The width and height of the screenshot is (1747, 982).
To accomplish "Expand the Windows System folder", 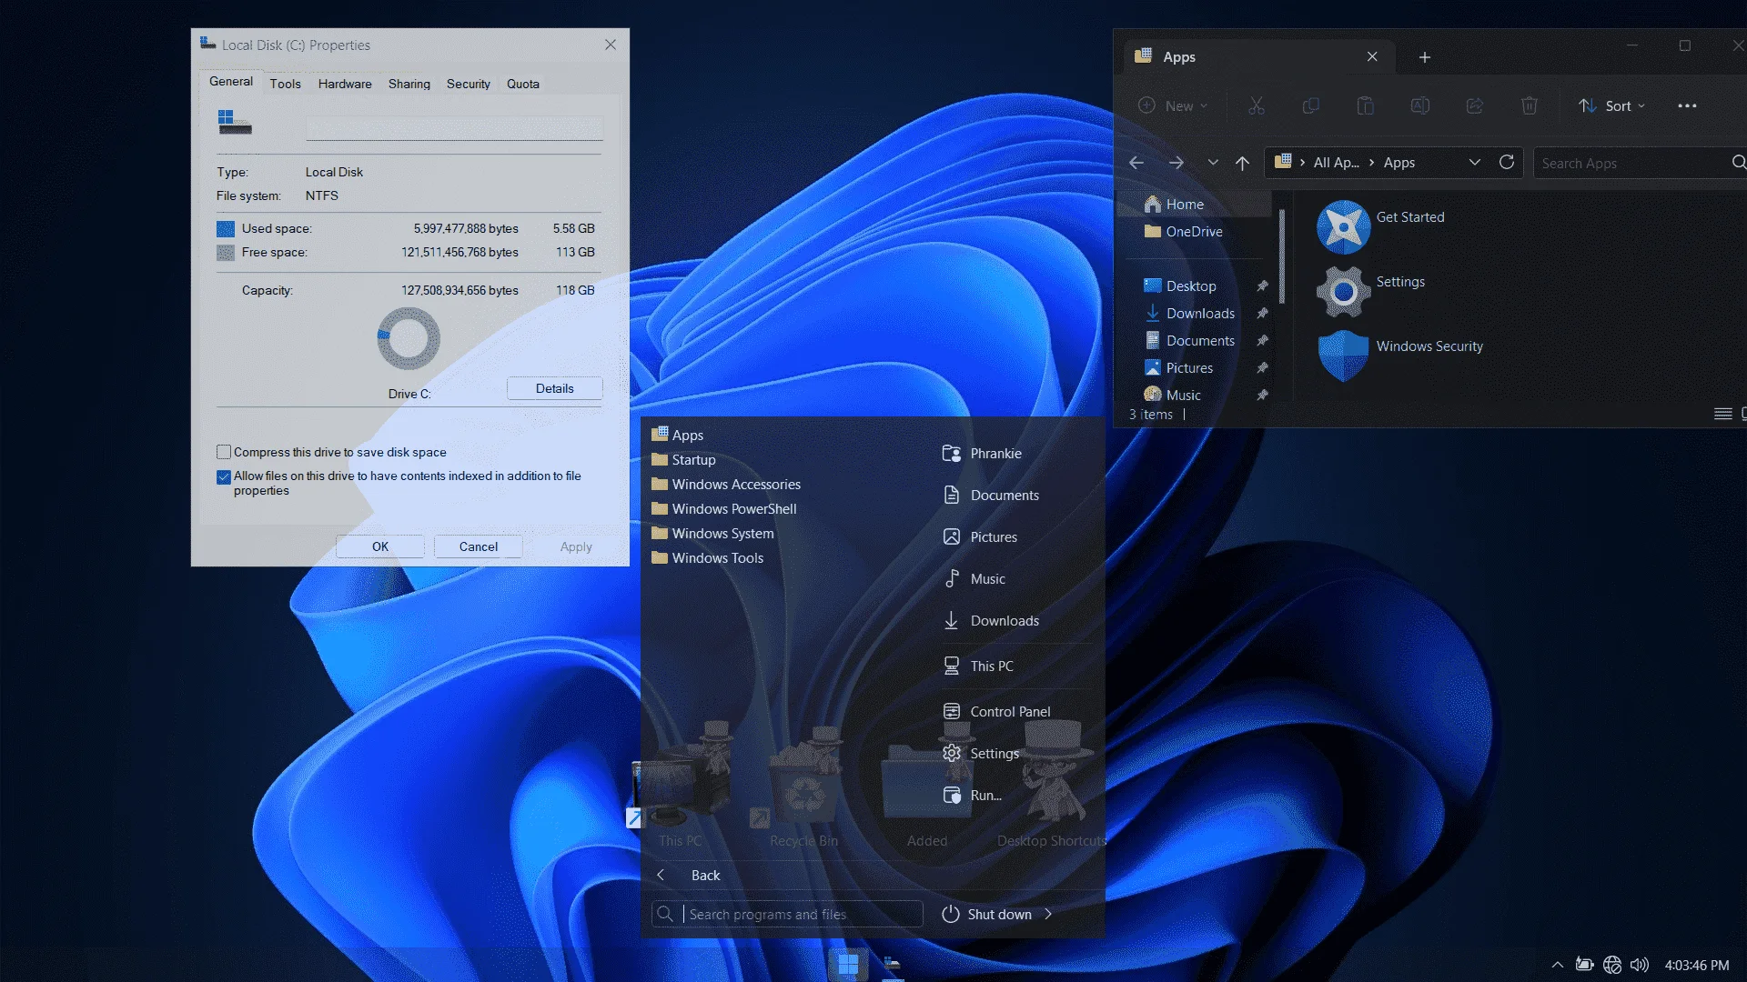I will pyautogui.click(x=713, y=534).
